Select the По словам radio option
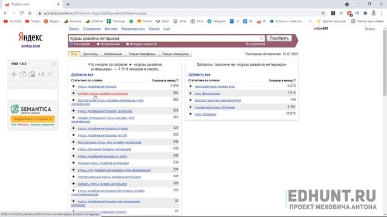The image size is (387, 217). (71, 44)
